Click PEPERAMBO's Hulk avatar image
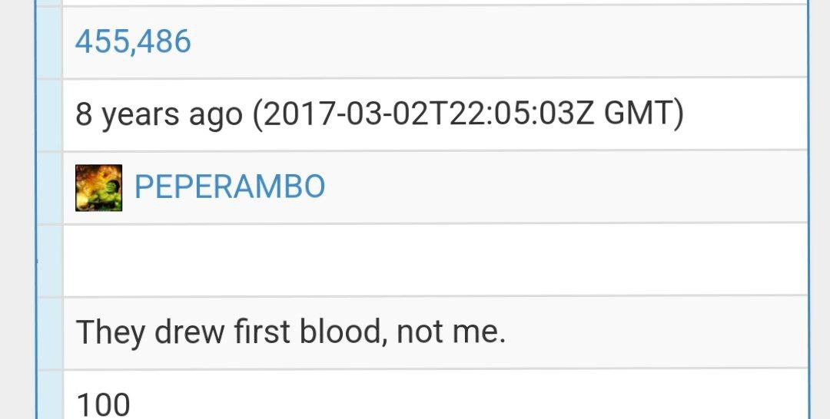This screenshot has width=830, height=419. [x=98, y=187]
